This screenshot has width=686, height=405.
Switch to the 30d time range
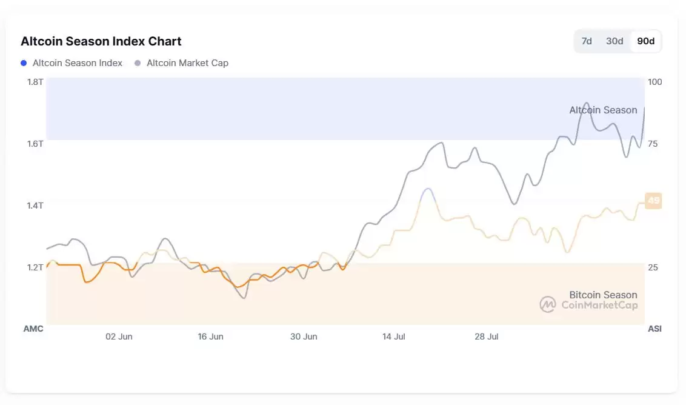pos(614,41)
